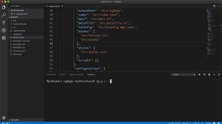Image resolution: width=222 pixels, height=124 pixels.
Task: Click the Explorer header title
Action: pyautogui.click(x=15, y=6)
